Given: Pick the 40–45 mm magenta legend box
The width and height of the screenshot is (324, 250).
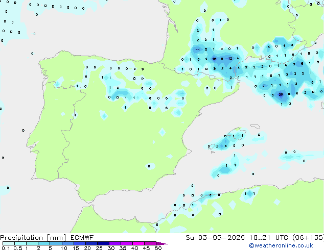Looking at the screenshot, I should click(138, 243).
